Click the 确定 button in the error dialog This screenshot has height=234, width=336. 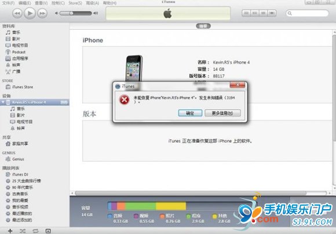190,113
